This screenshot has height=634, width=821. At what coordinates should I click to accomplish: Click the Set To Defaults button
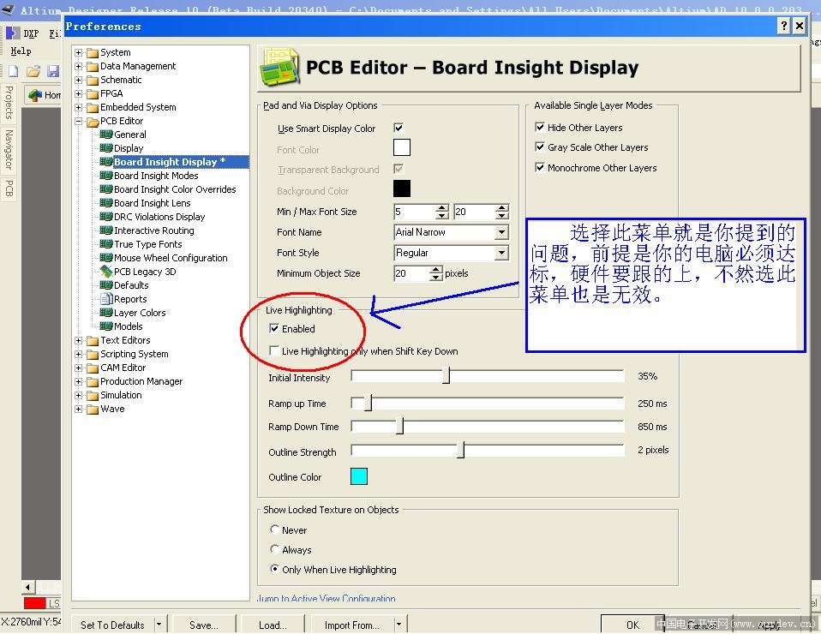coord(112,625)
